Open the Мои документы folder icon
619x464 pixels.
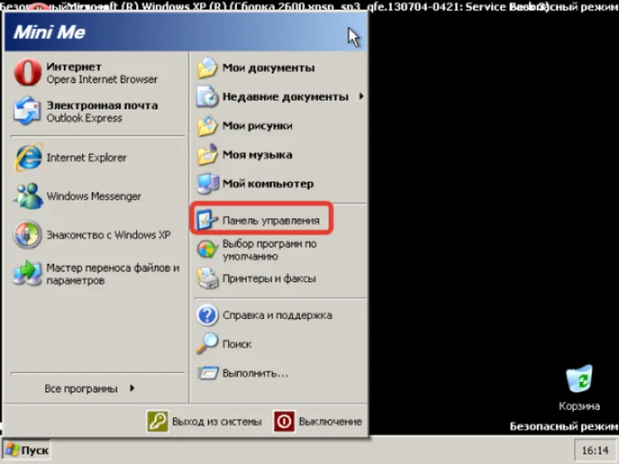pos(207,68)
